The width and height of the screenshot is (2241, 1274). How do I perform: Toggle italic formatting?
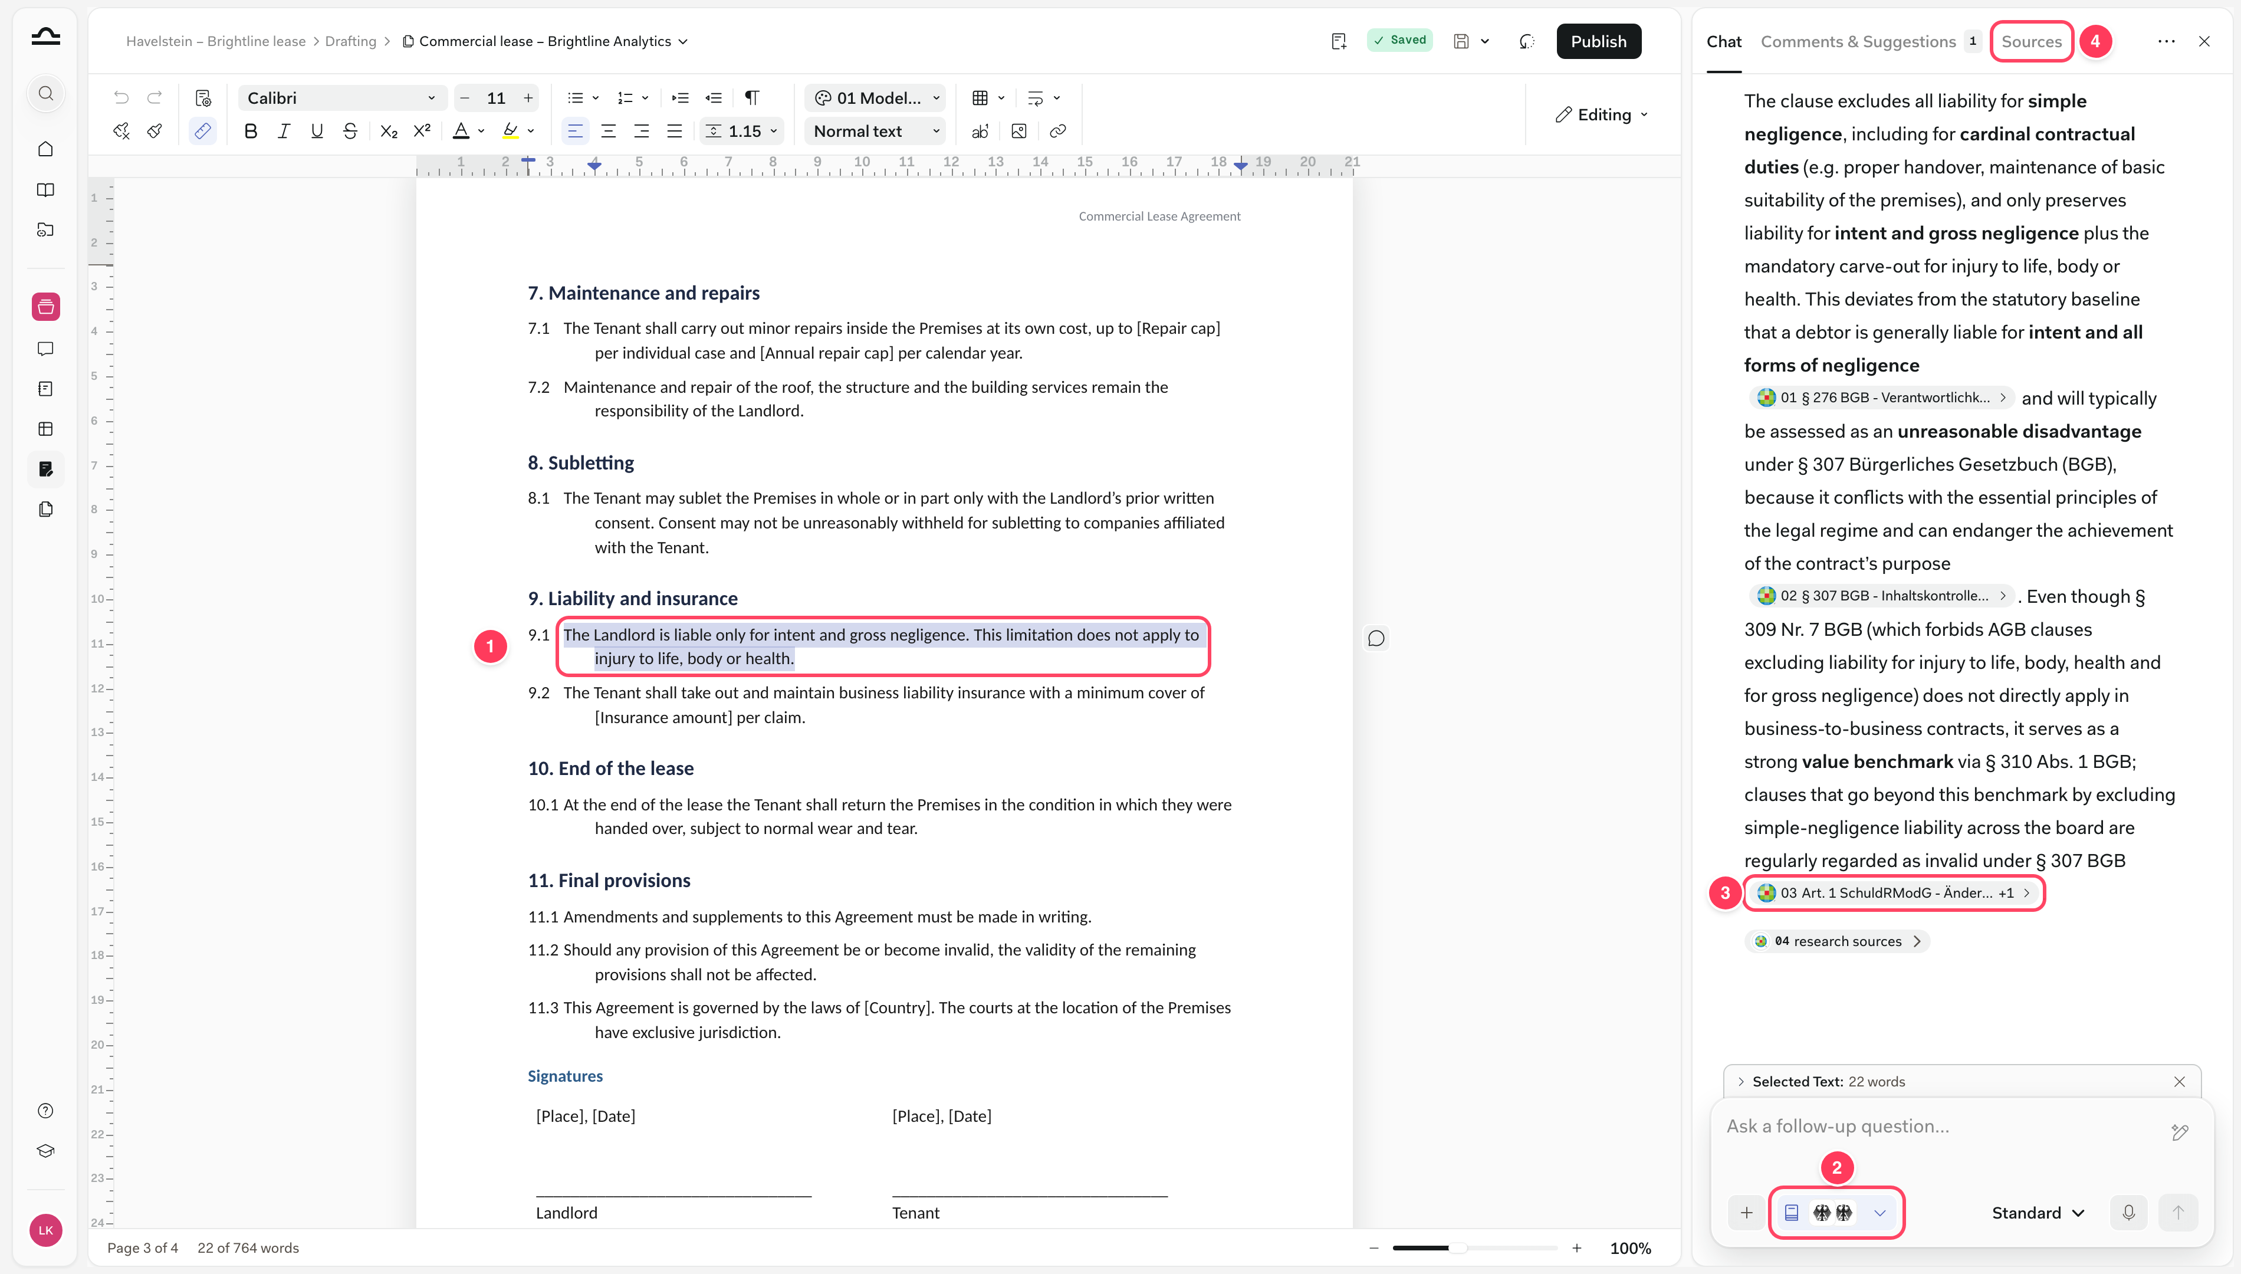[284, 130]
